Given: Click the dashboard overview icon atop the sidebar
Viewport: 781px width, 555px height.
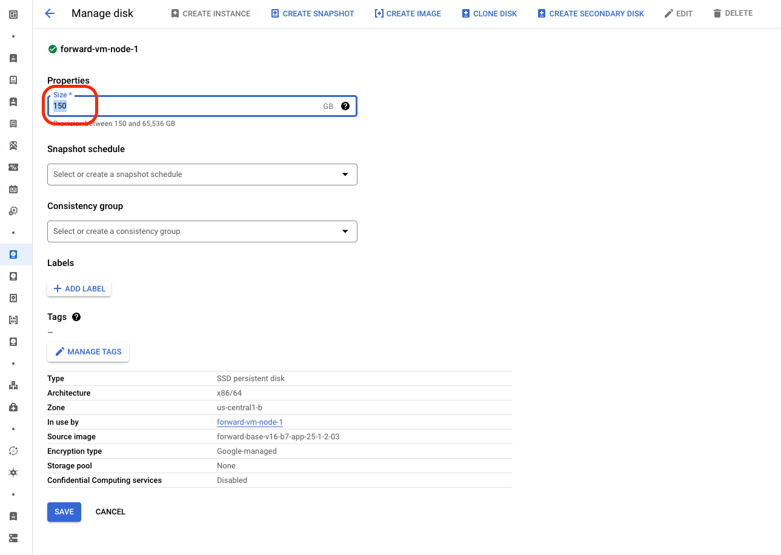Looking at the screenshot, I should pos(13,14).
